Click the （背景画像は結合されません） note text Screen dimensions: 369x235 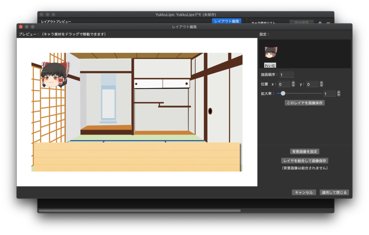305,168
